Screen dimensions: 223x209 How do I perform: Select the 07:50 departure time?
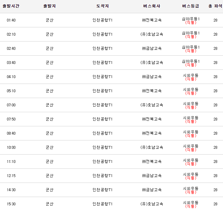click(x=11, y=119)
